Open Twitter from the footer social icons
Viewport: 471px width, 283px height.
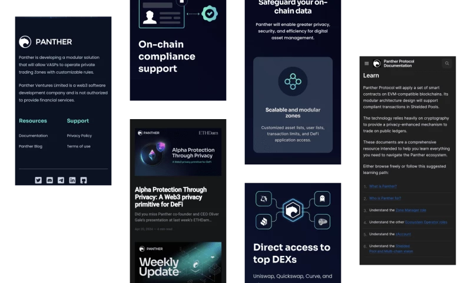pos(38,180)
